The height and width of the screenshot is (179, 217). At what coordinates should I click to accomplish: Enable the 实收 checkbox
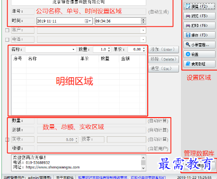7,140
